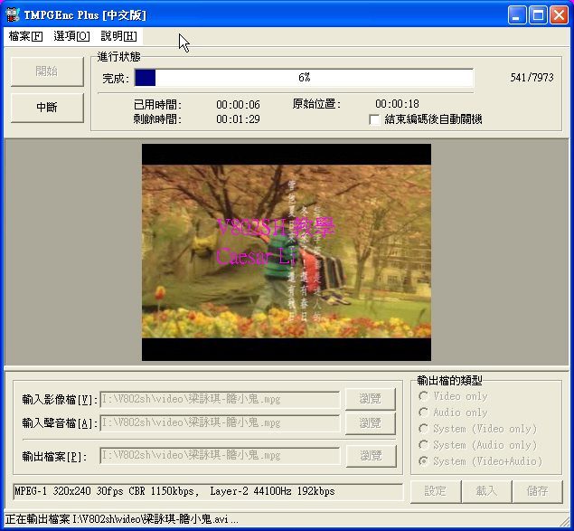Image resolution: width=574 pixels, height=531 pixels.
Task: Select Audio only radio button
Action: [424, 412]
